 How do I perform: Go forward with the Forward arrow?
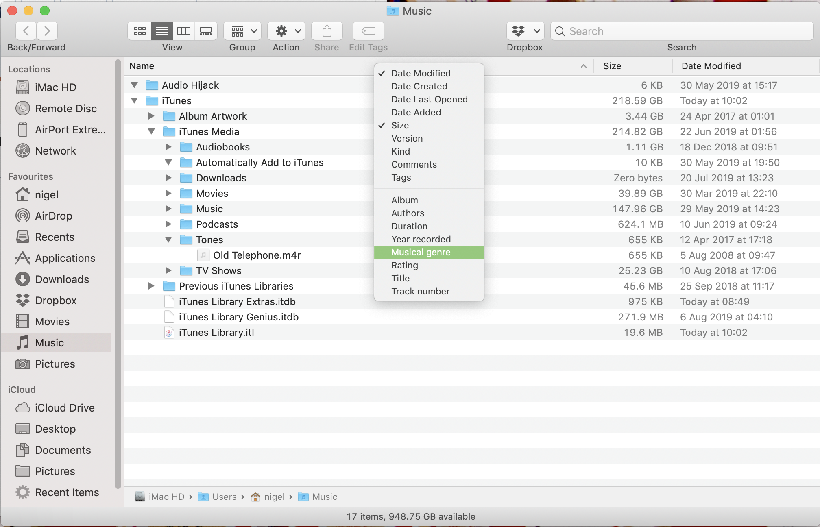(x=47, y=31)
